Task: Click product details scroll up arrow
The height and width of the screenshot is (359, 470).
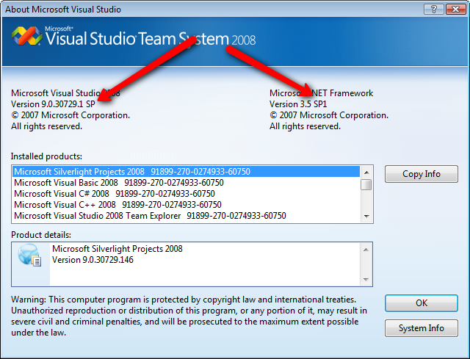Action: [366, 250]
